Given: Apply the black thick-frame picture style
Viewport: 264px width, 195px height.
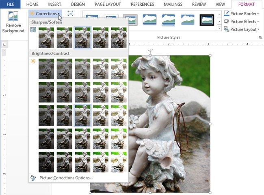Looking at the screenshot, I should 207,20.
